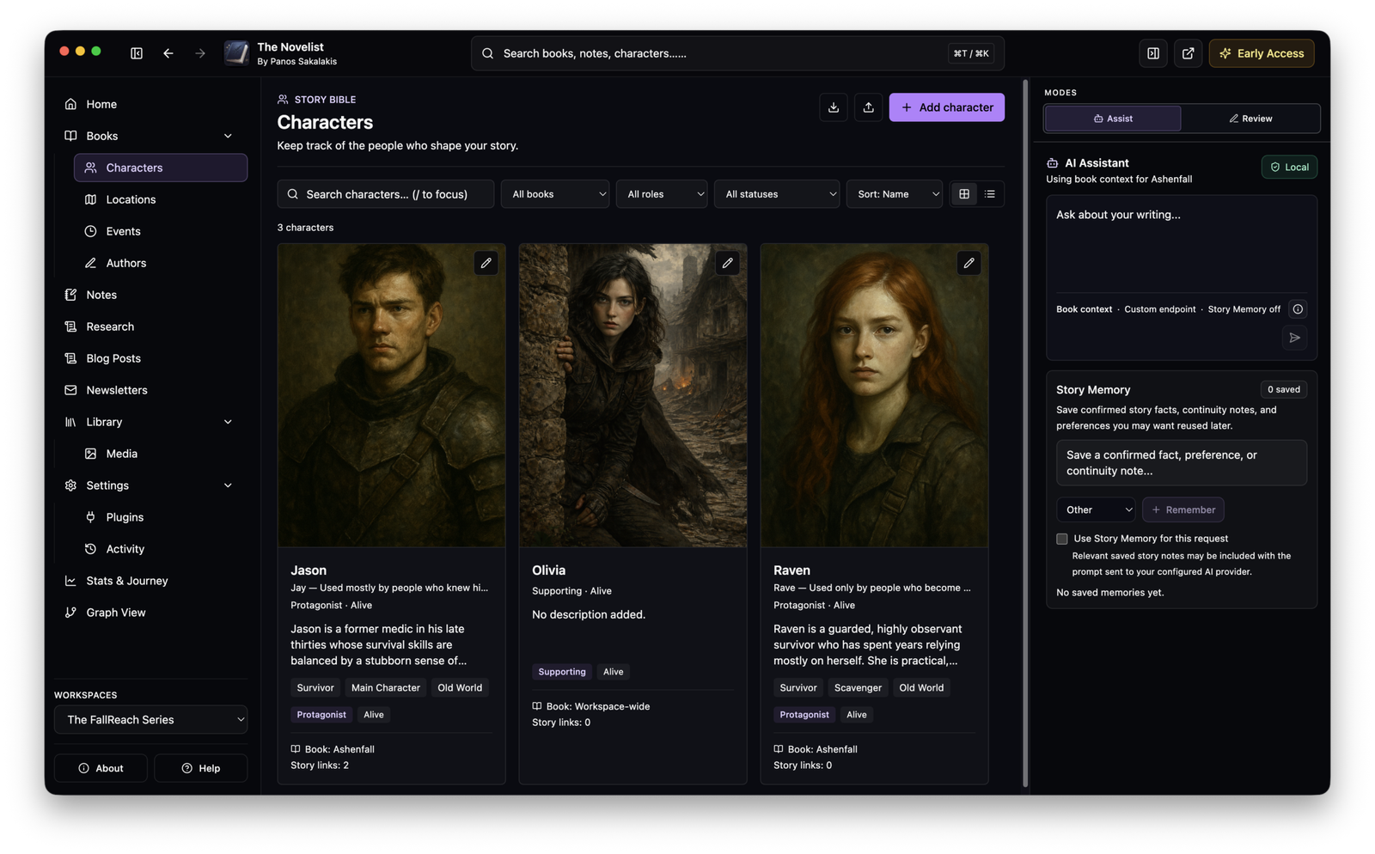The image size is (1375, 854).
Task: Collapse the Settings section chevron
Action: tap(228, 485)
